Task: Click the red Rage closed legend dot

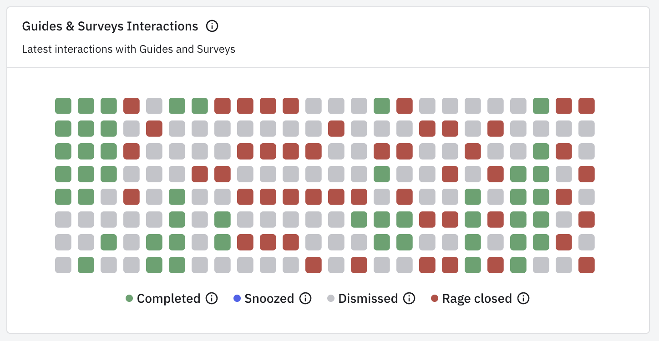Action: coord(435,299)
